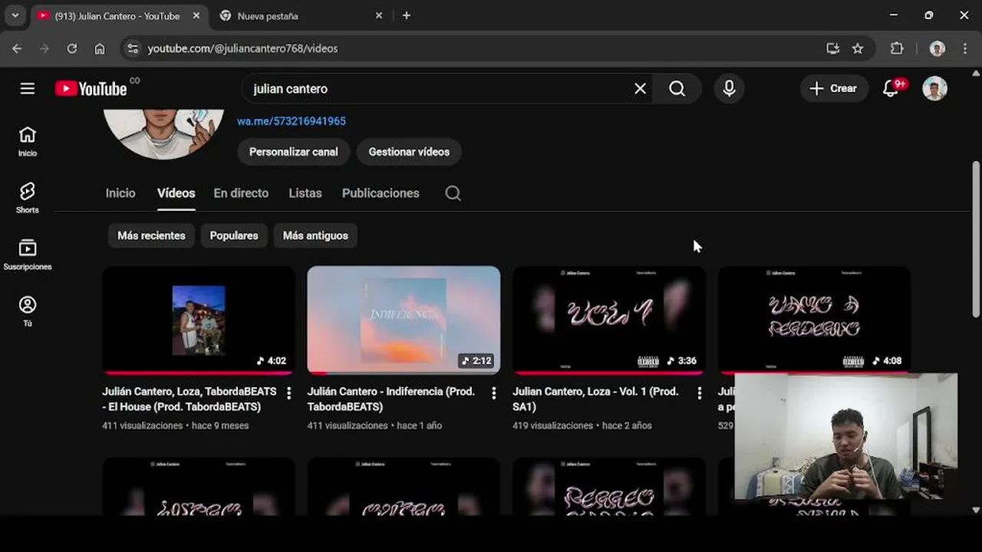Open options menu for Vol. 1 video
This screenshot has height=552, width=982.
[x=699, y=393]
